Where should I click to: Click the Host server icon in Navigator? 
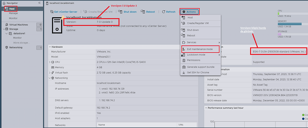click(x=7, y=9)
